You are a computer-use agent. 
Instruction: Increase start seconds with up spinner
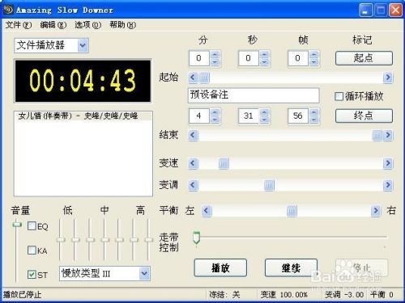264,55
